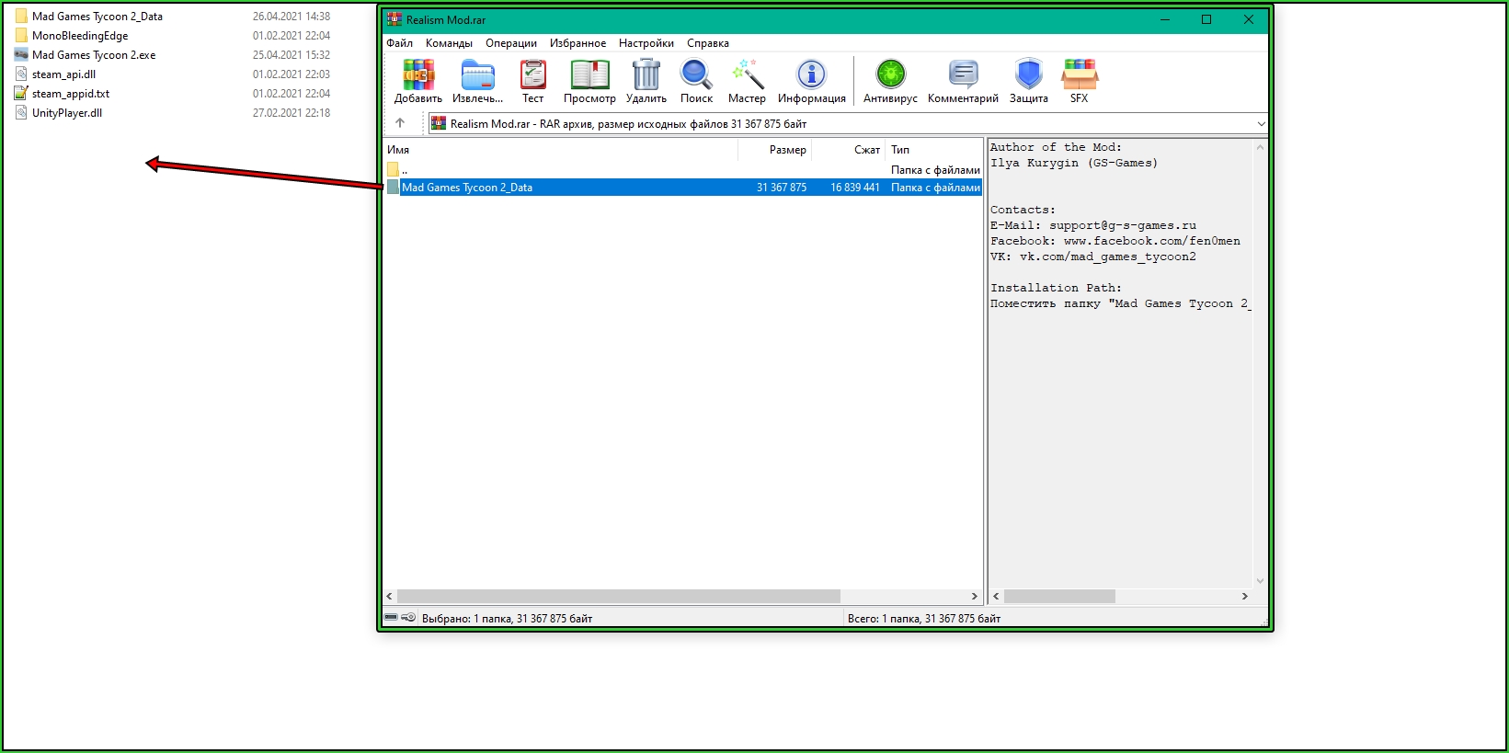Select steam_api.dll file icon
The image size is (1509, 753).
pyautogui.click(x=21, y=74)
